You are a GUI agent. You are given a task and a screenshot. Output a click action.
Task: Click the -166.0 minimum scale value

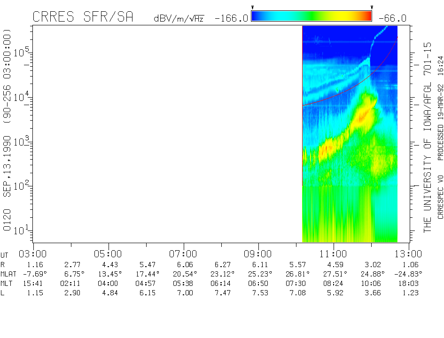pyautogui.click(x=231, y=18)
